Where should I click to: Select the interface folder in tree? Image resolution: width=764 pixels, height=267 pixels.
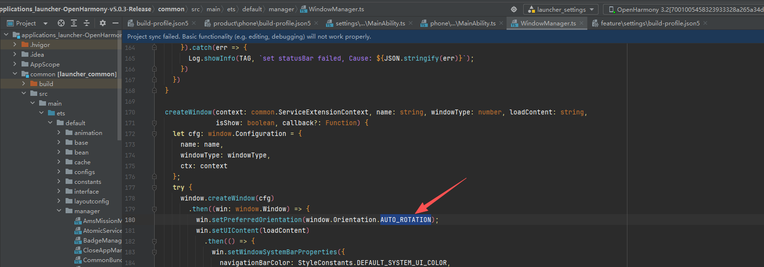tap(86, 191)
